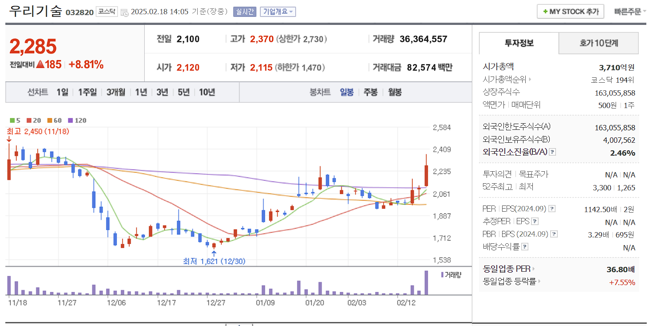
Task: Click the 외국인소진율(B/A) question mark icon
Action: (553, 152)
